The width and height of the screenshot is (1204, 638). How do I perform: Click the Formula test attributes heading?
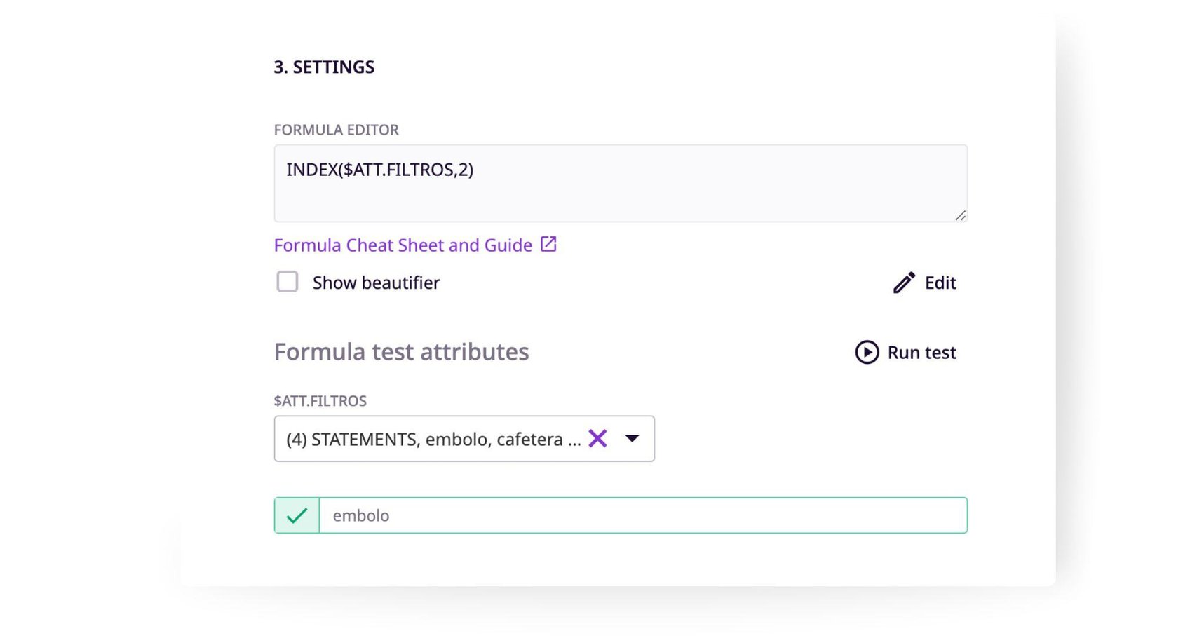point(401,352)
